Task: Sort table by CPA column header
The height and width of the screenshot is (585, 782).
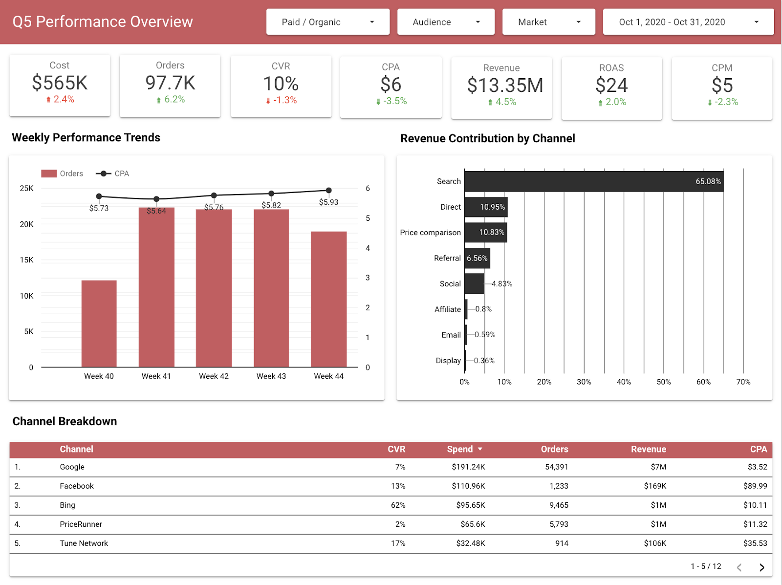Action: pyautogui.click(x=759, y=449)
